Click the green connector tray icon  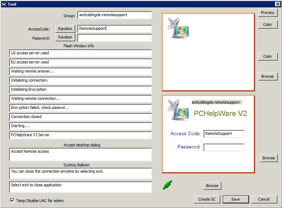(x=168, y=185)
